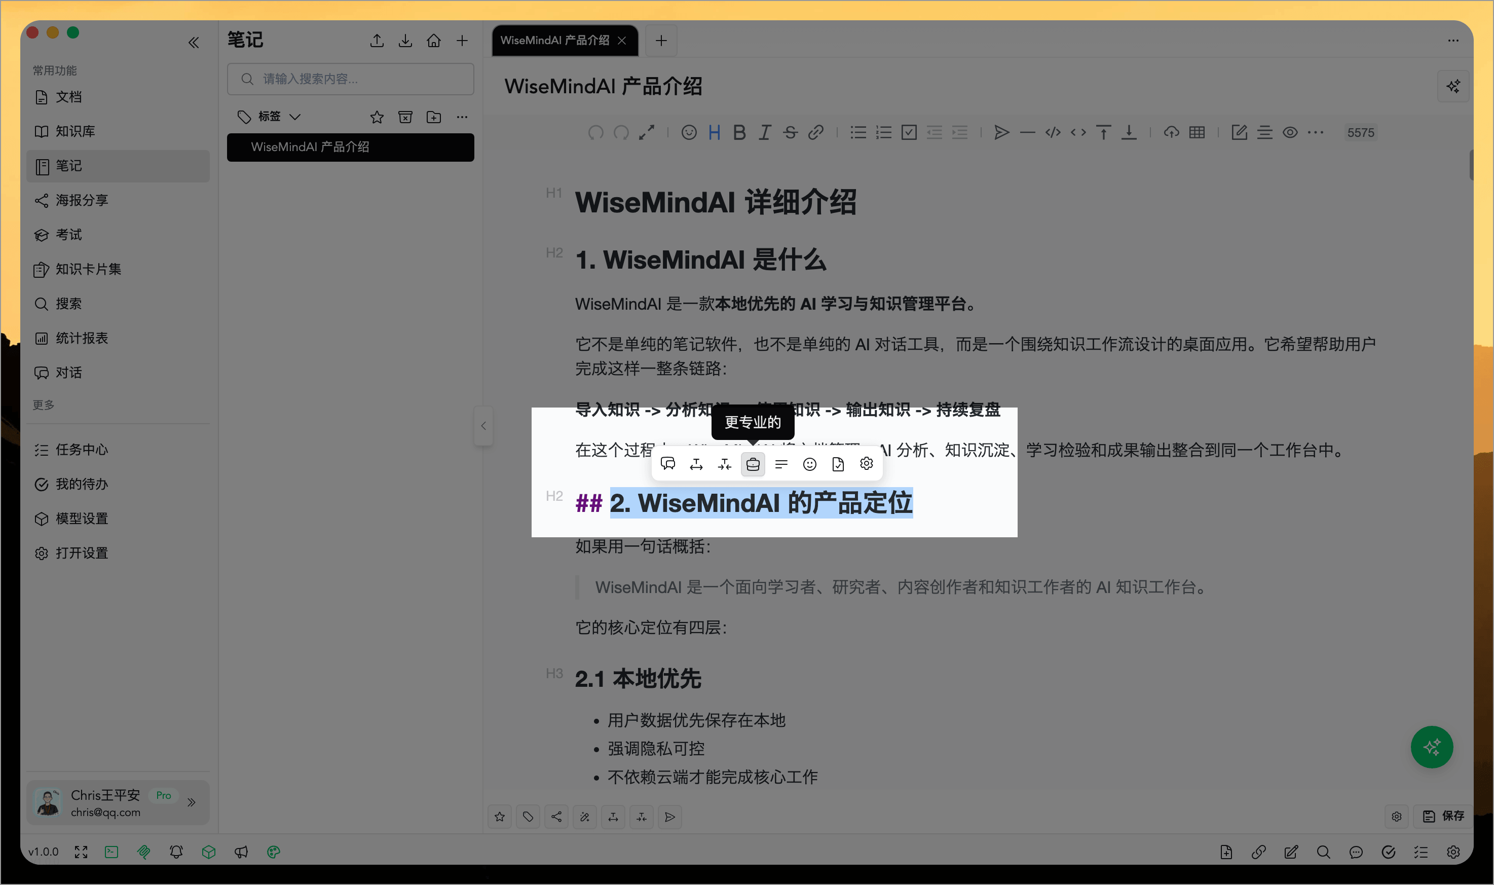Open 统计报表 from the sidebar
The image size is (1494, 885).
[82, 338]
